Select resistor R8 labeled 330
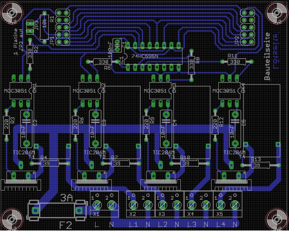289x231 pixels. (192, 65)
